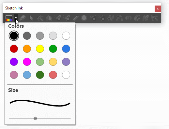Image resolution: width=169 pixels, height=129 pixels.
Task: Click the flat chain link with arrow icon
Action: pos(128,18)
